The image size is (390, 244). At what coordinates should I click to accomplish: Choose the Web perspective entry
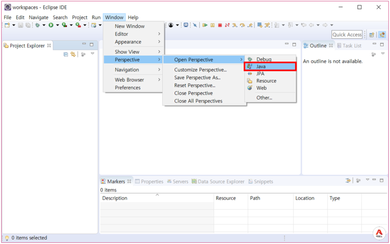(x=270, y=88)
